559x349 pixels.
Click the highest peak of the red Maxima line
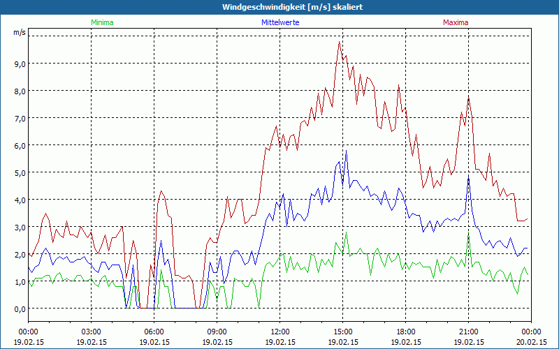[340, 42]
